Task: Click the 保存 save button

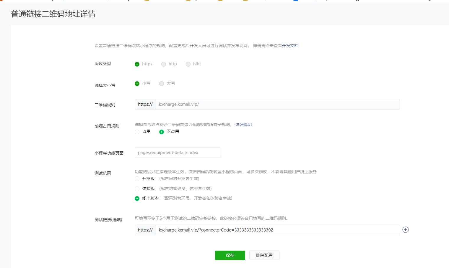Action: click(230, 255)
